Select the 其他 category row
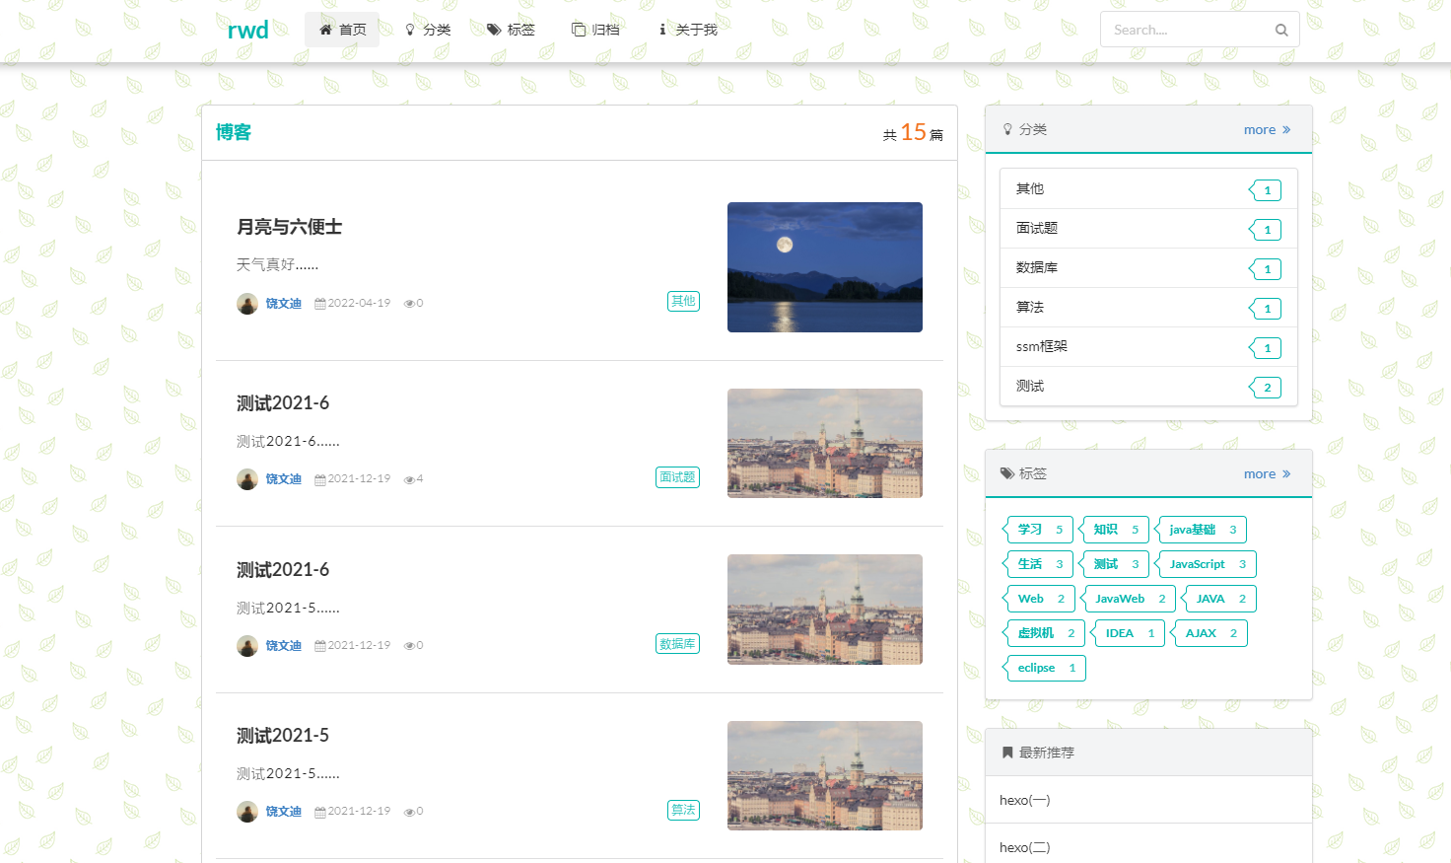This screenshot has height=863, width=1451. (1148, 189)
